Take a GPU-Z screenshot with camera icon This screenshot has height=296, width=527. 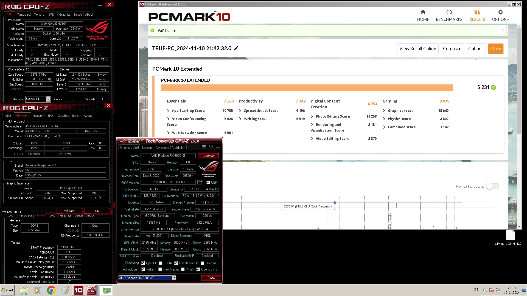(x=204, y=146)
